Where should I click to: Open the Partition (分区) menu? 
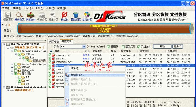point(28,8)
